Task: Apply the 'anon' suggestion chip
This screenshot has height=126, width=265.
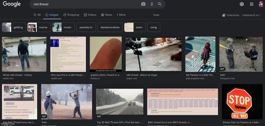Action: [x=135, y=27]
